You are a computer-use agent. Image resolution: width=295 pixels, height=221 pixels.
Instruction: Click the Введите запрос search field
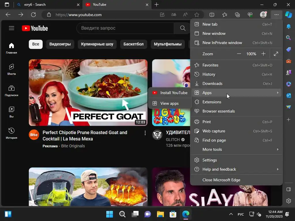[x=125, y=28]
